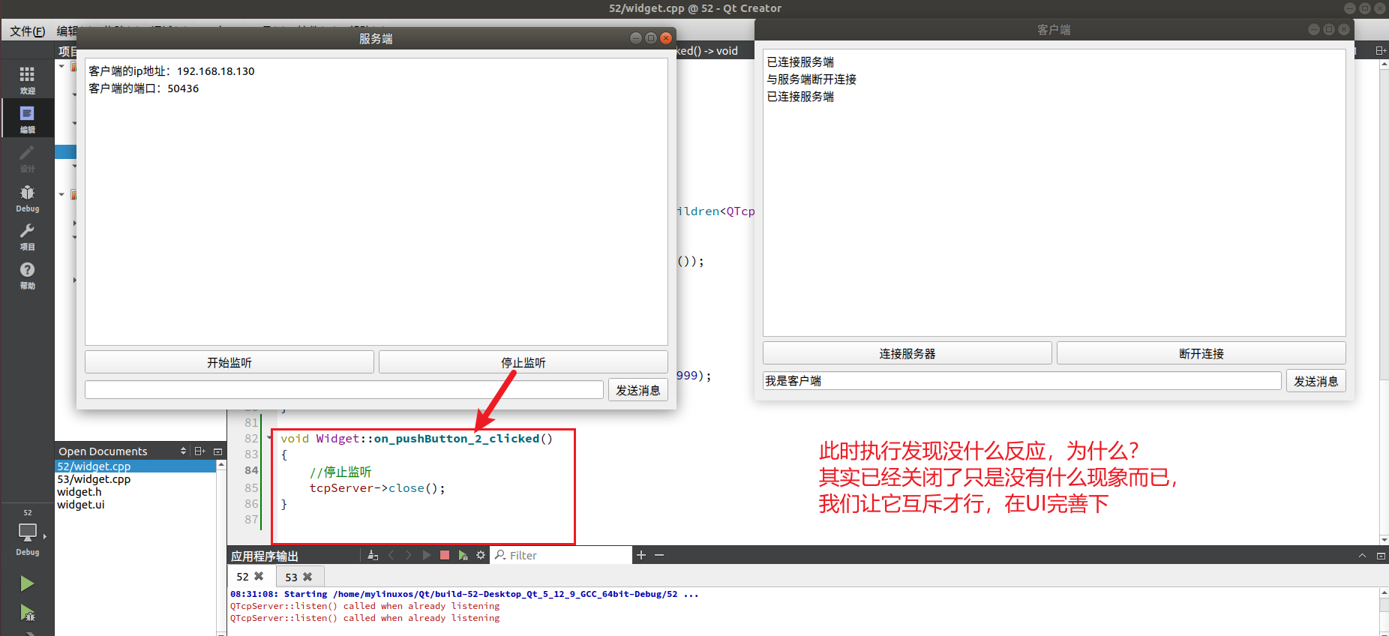Collapse the first project tree node
This screenshot has height=636, width=1389.
pyautogui.click(x=61, y=66)
